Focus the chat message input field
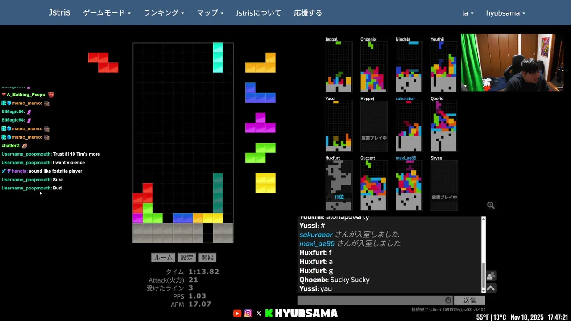This screenshot has height=321, width=571. pyautogui.click(x=375, y=300)
